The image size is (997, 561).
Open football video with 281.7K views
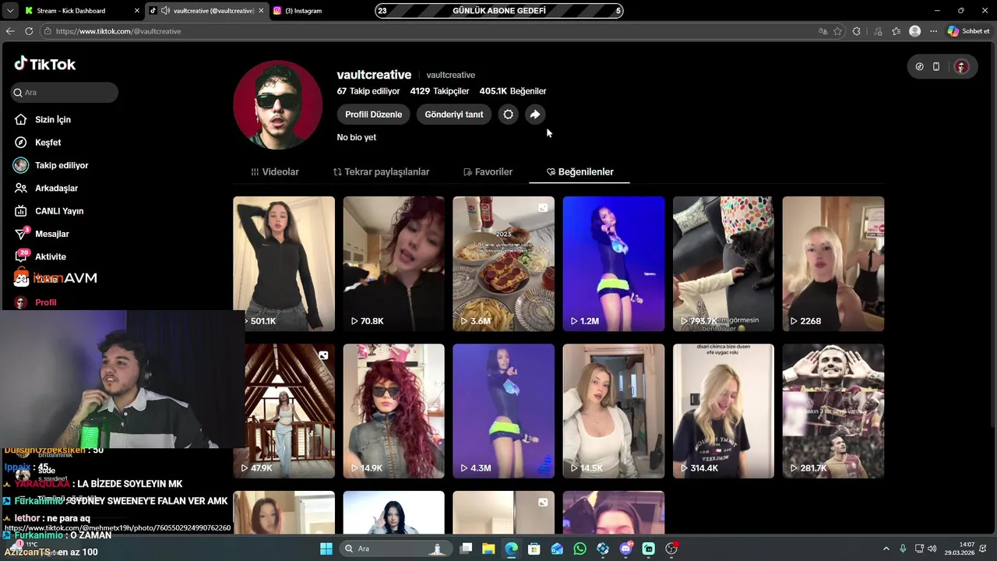pos(833,411)
